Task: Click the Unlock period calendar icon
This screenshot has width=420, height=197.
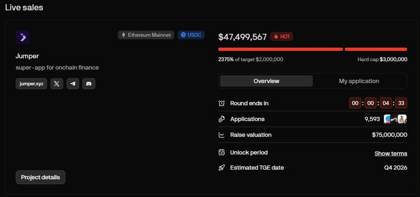Action: tap(222, 152)
